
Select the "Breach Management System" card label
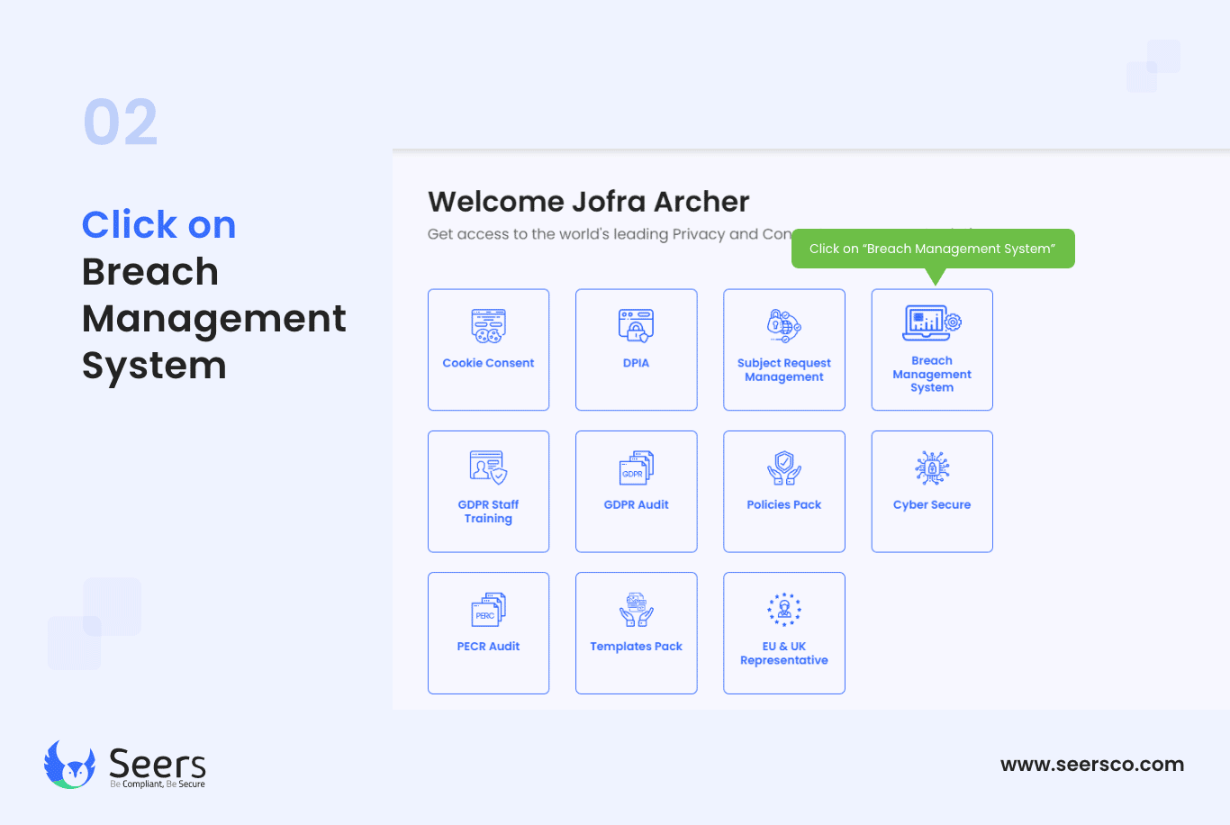pyautogui.click(x=932, y=374)
